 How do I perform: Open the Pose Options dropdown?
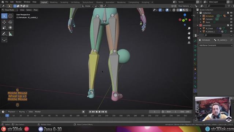coord(184,6)
